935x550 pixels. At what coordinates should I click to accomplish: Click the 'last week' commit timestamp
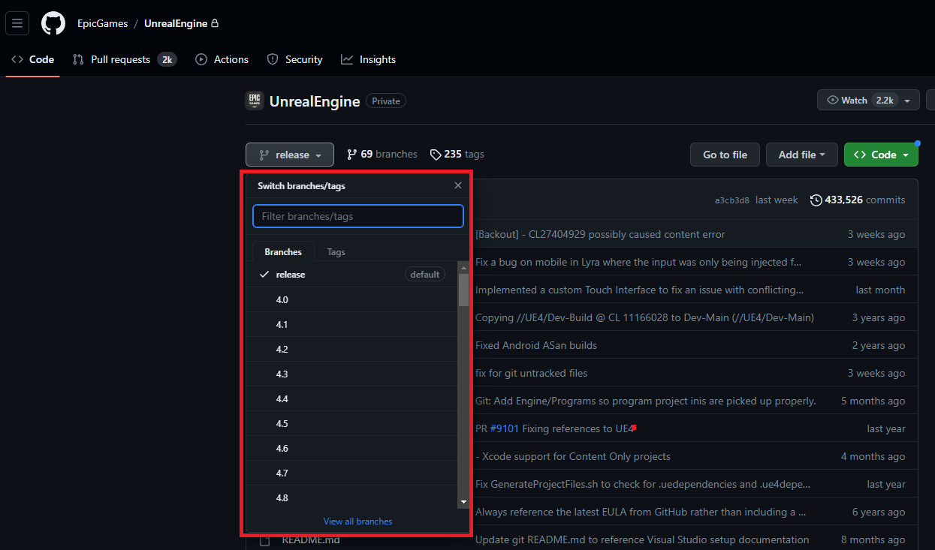click(777, 200)
